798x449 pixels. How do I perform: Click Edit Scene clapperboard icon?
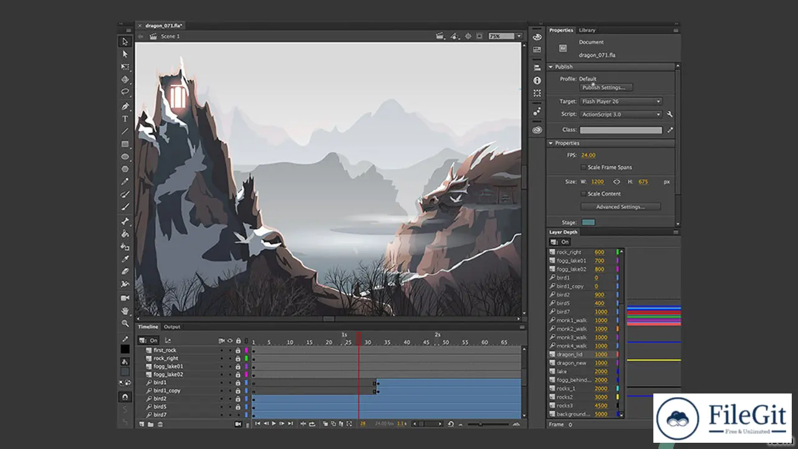click(x=440, y=36)
